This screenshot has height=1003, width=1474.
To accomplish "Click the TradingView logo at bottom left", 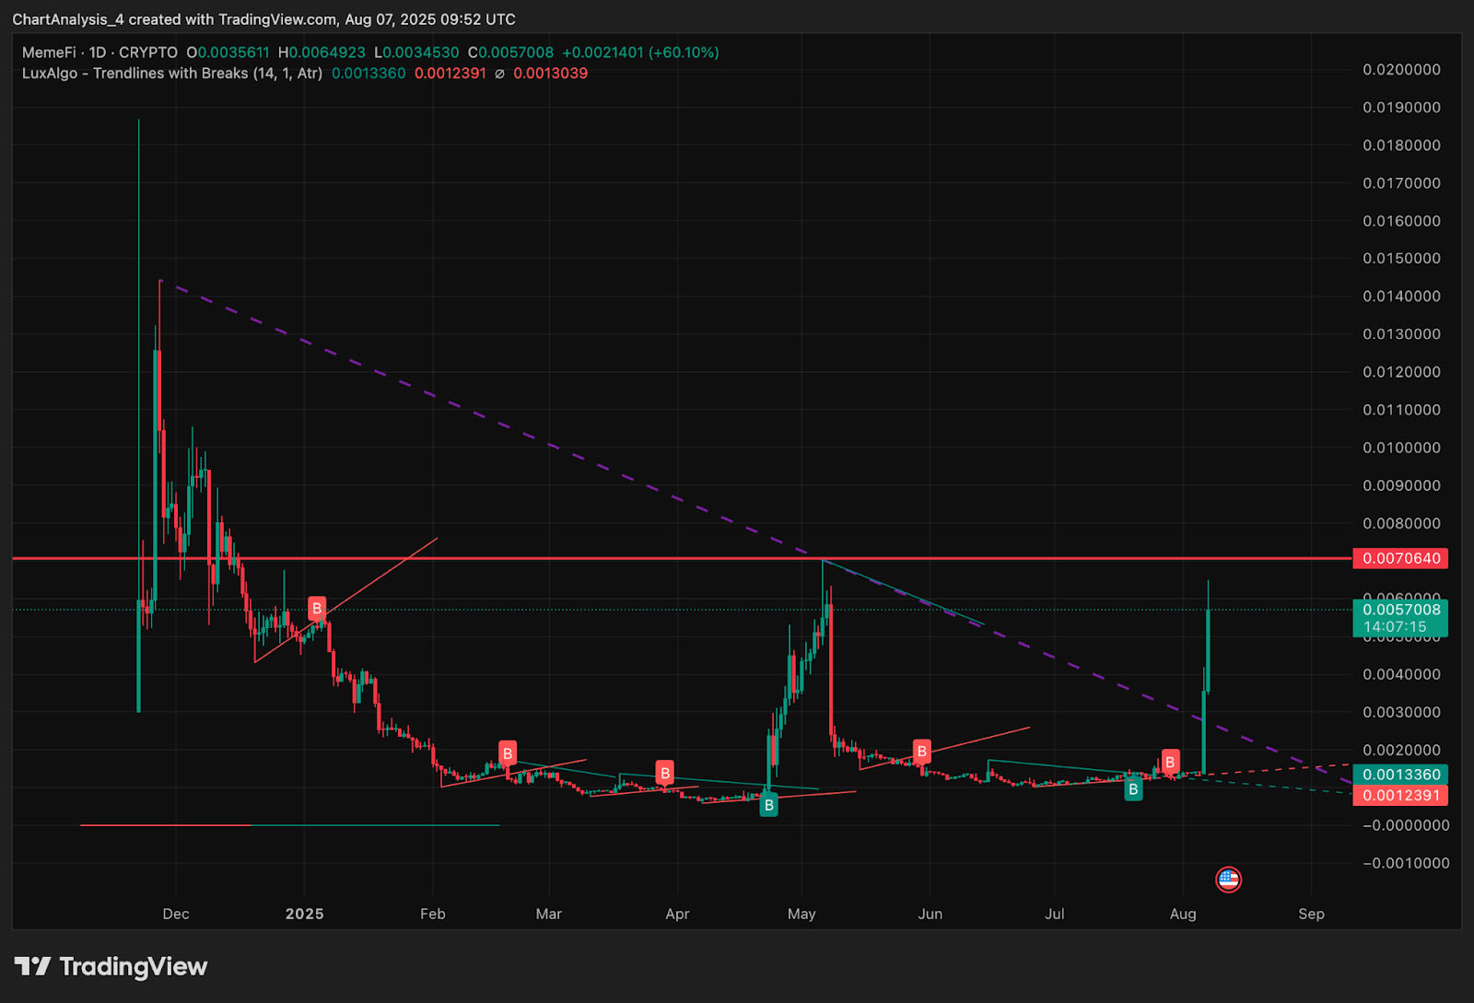I will (111, 966).
